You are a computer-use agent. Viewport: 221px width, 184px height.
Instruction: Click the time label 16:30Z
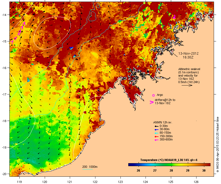pos(188,57)
